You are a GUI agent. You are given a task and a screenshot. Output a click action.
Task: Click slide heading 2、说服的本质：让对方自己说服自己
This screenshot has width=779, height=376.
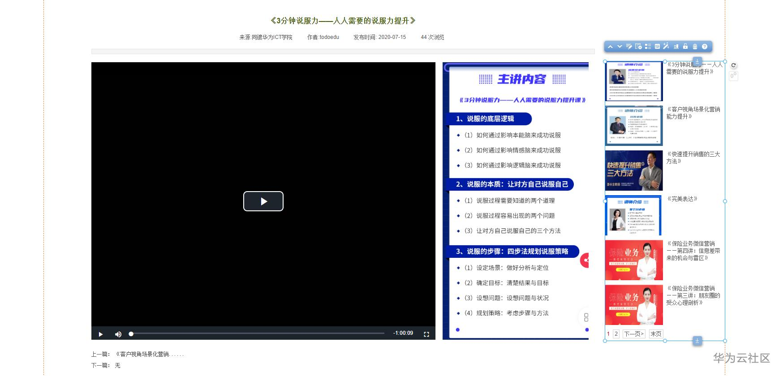click(512, 184)
